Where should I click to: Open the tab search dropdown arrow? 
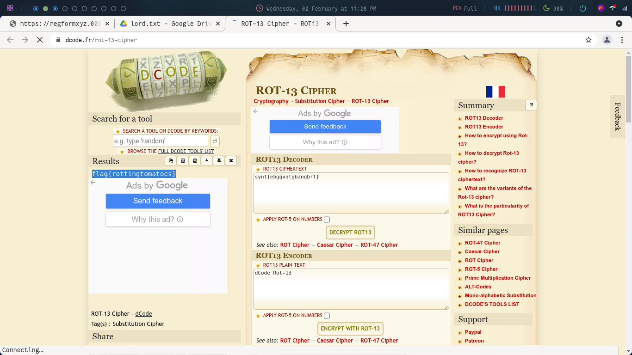point(619,24)
